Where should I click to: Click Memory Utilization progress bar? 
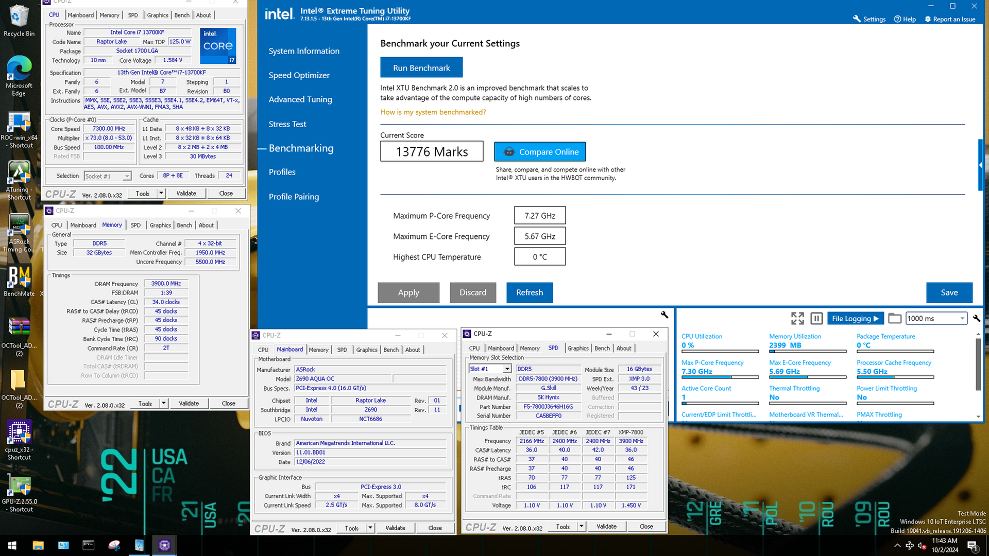coord(808,352)
